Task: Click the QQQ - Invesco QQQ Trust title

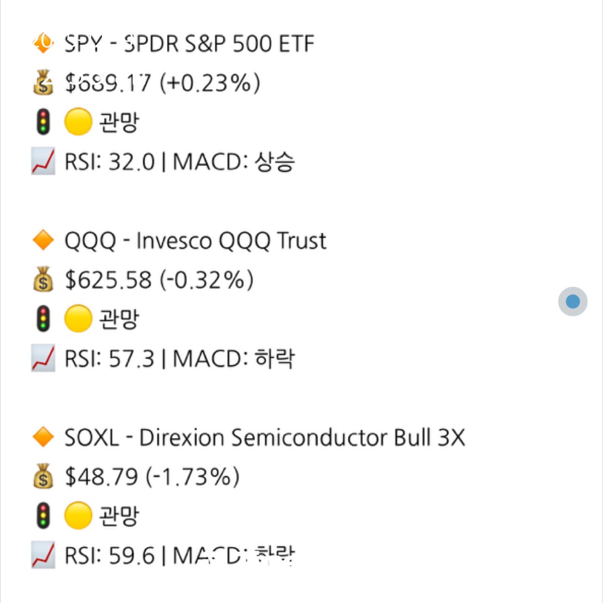Action: [195, 241]
